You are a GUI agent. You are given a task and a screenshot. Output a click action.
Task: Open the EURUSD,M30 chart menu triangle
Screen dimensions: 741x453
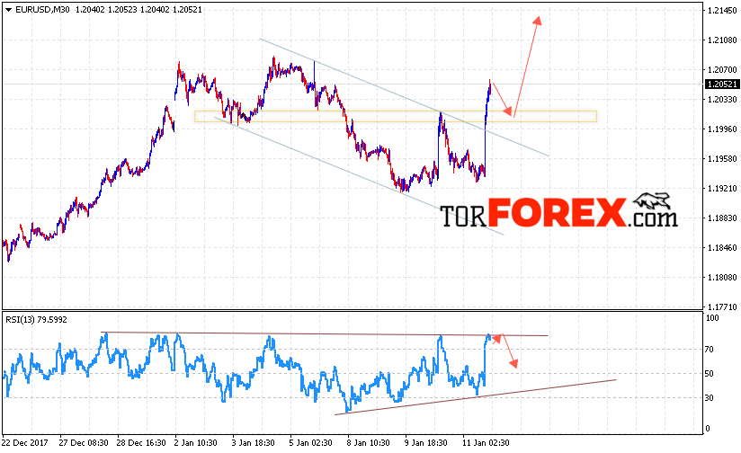(x=8, y=10)
